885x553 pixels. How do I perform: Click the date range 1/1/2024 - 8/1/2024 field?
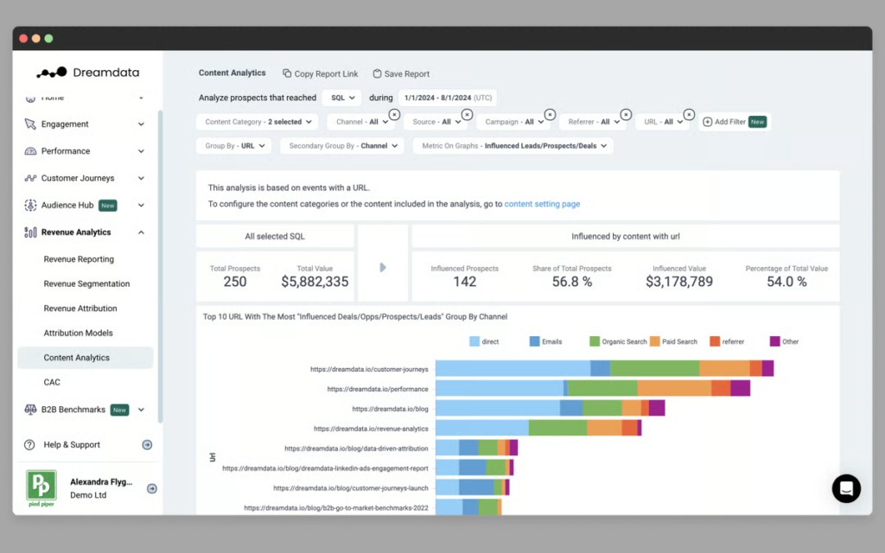[x=448, y=98]
